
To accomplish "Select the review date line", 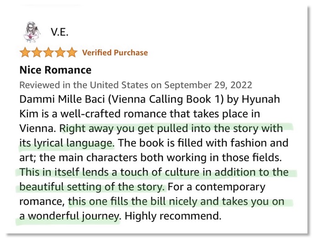I will click(x=136, y=85).
